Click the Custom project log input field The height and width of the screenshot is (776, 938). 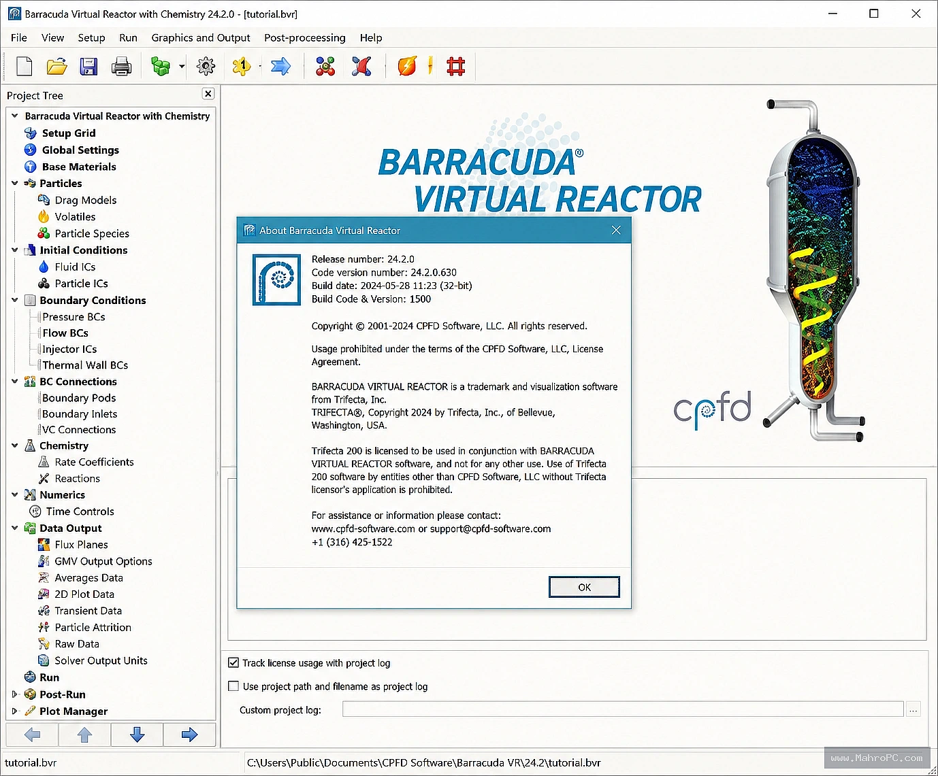click(623, 709)
